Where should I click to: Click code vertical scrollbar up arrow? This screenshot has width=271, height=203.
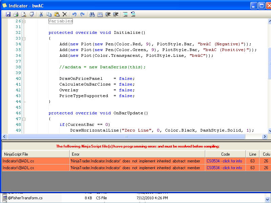tap(269, 21)
